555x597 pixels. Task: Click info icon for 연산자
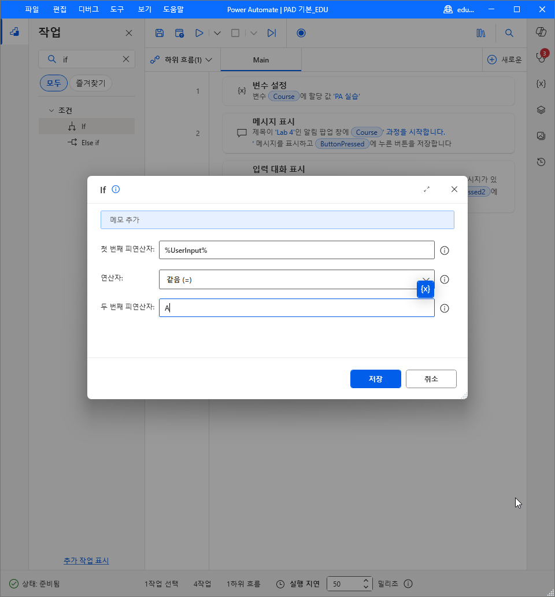445,279
